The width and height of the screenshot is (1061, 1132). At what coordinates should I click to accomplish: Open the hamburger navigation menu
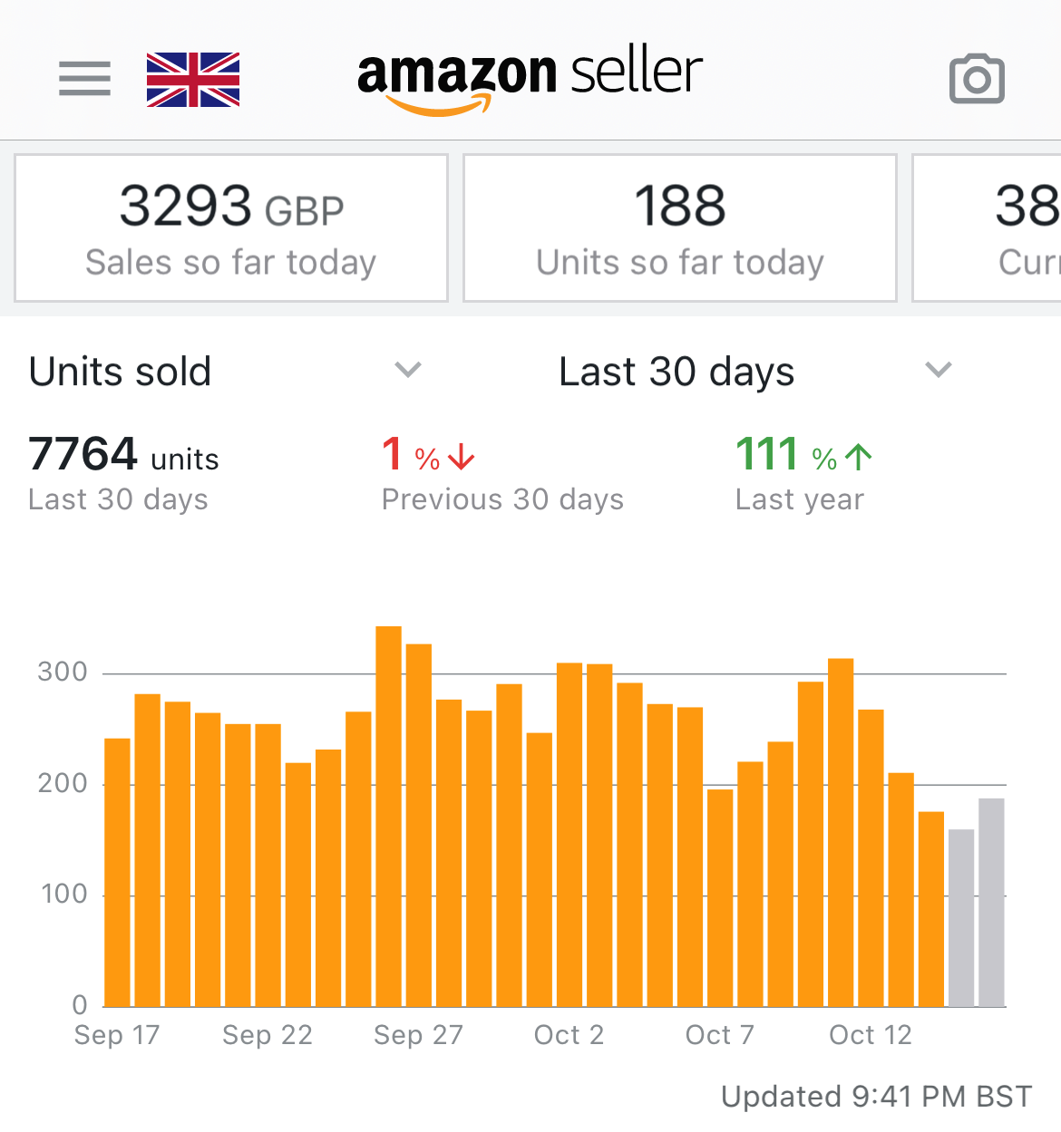(x=84, y=79)
